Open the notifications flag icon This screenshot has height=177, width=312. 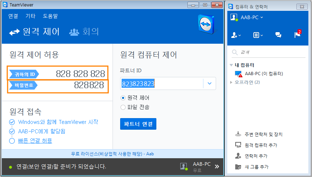(298, 34)
